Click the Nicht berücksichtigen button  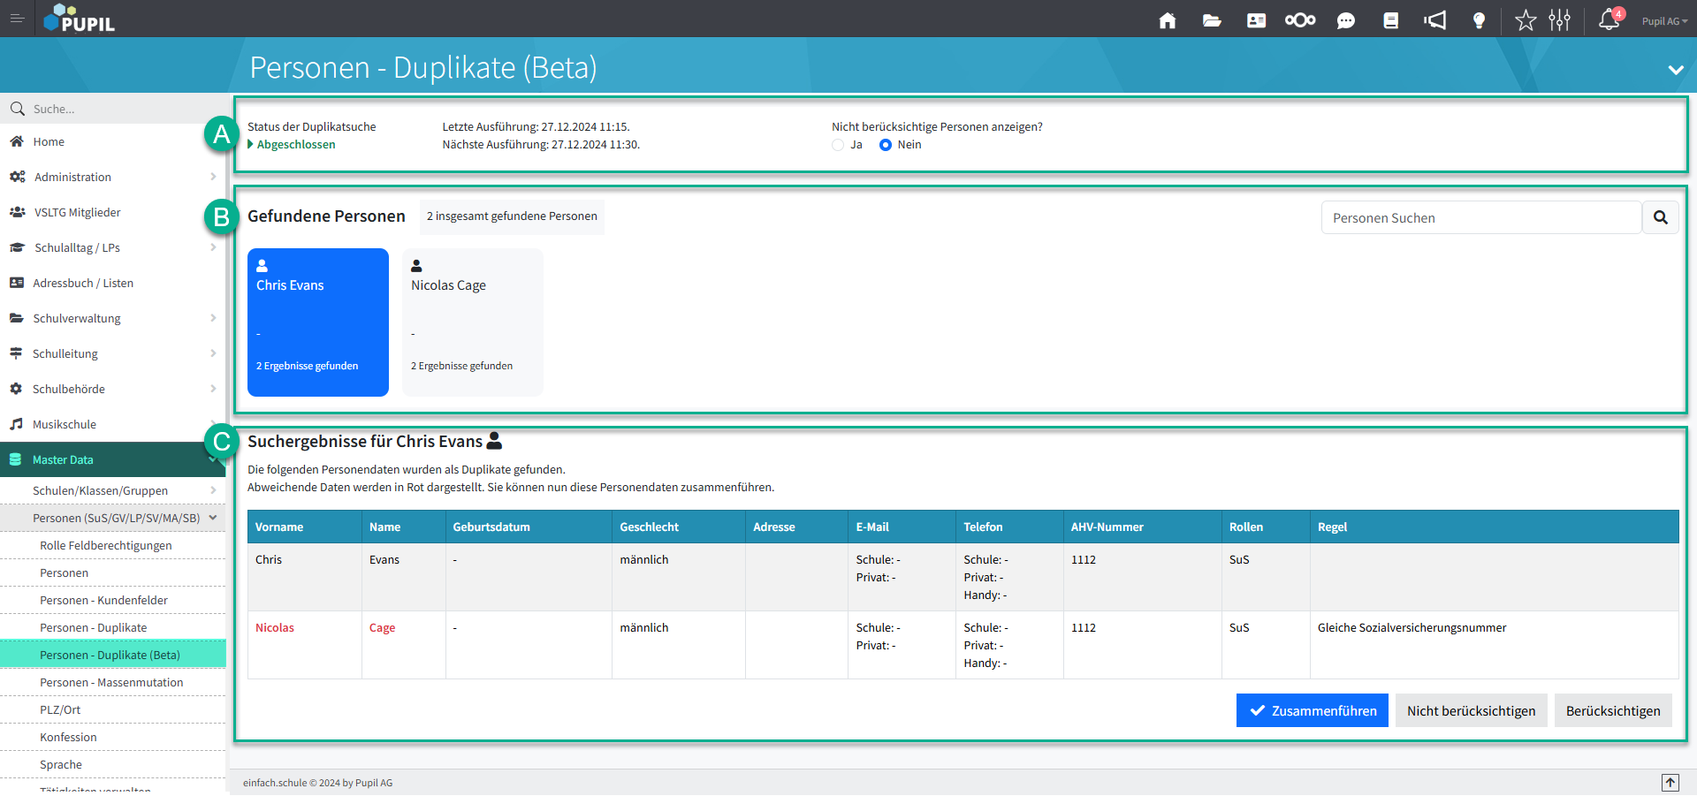1471,710
